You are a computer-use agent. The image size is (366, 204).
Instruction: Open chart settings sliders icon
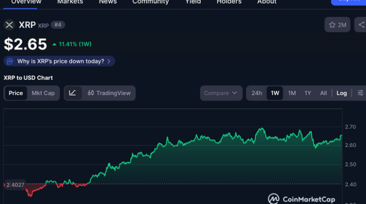click(x=360, y=93)
